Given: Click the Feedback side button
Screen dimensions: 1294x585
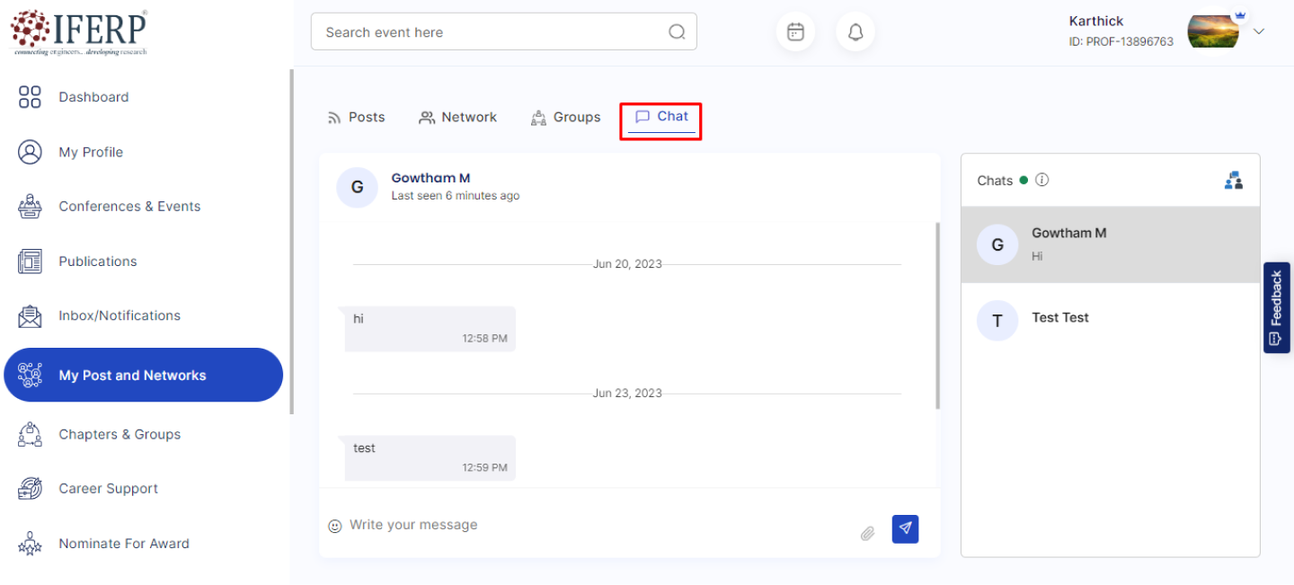Looking at the screenshot, I should (1276, 308).
